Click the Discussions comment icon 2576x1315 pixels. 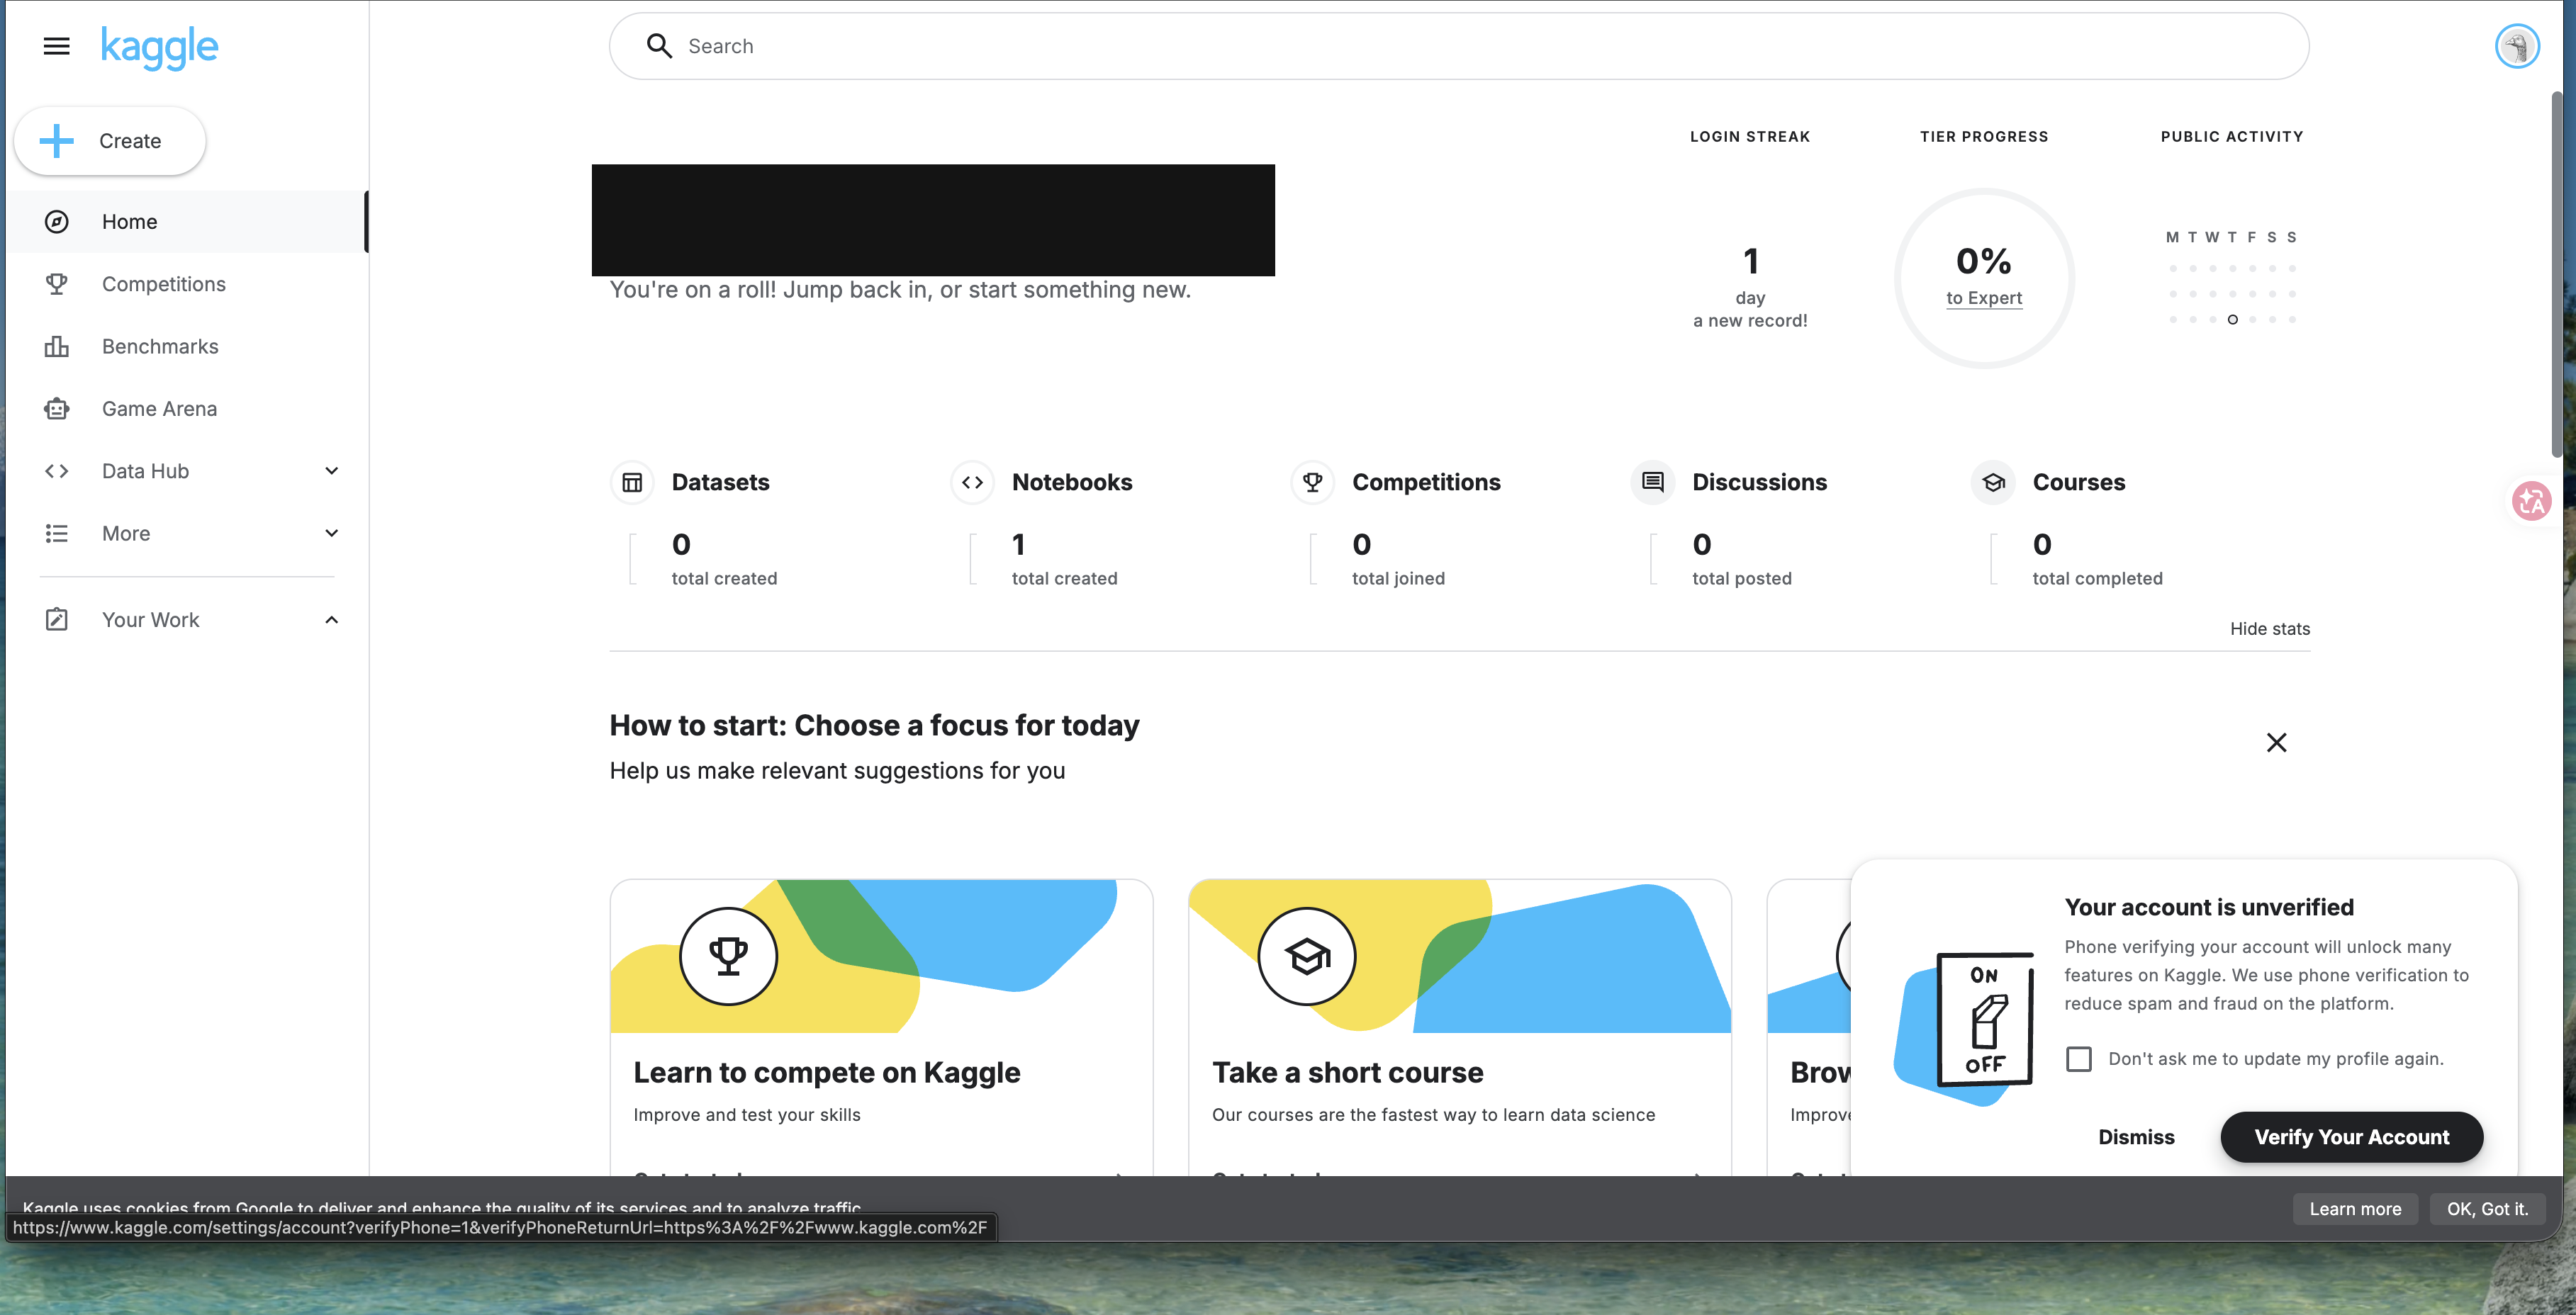click(x=1653, y=482)
